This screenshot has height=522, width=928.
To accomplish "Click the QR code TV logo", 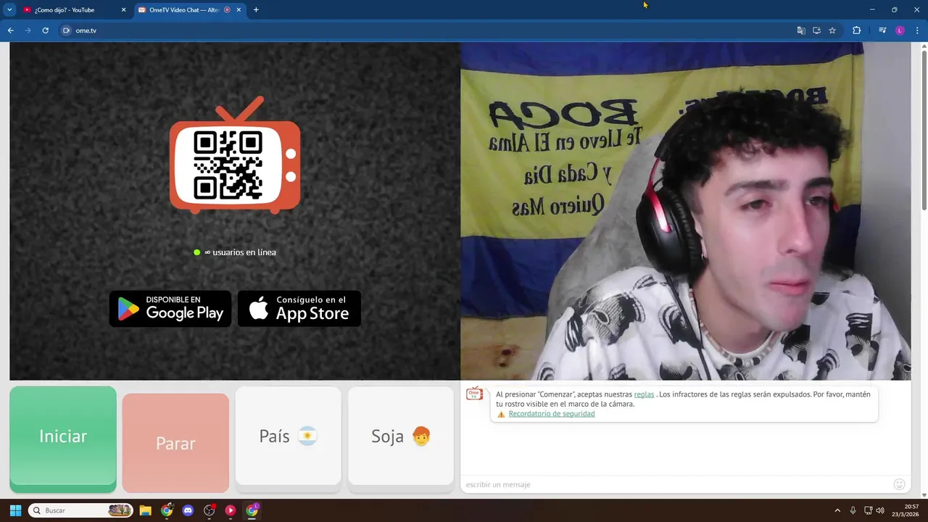I will [235, 156].
